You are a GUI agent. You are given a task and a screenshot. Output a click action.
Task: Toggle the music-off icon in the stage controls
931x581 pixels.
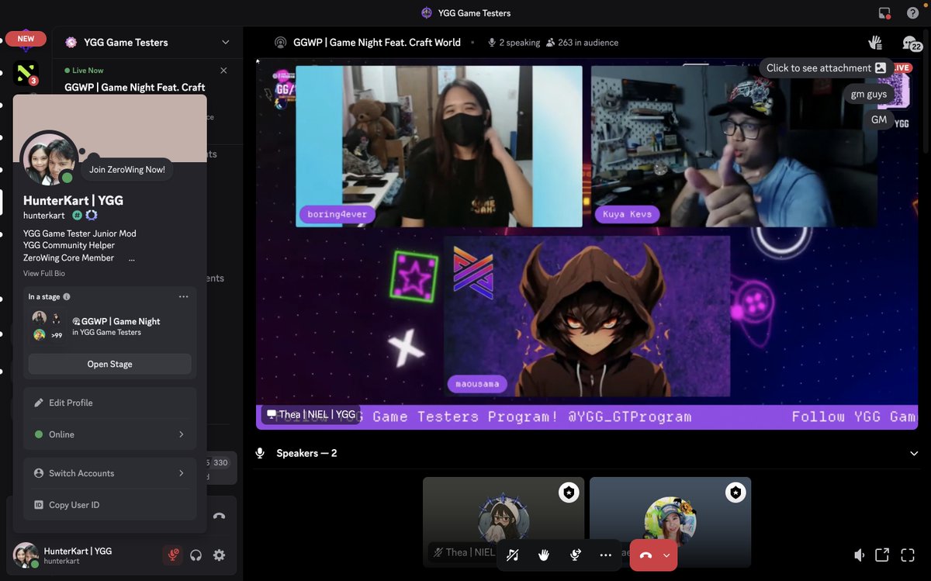(x=512, y=555)
